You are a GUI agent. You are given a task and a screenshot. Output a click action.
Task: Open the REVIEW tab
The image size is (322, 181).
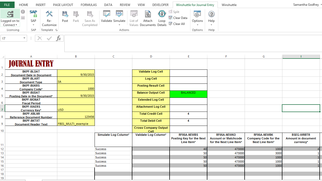pyautogui.click(x=125, y=5)
